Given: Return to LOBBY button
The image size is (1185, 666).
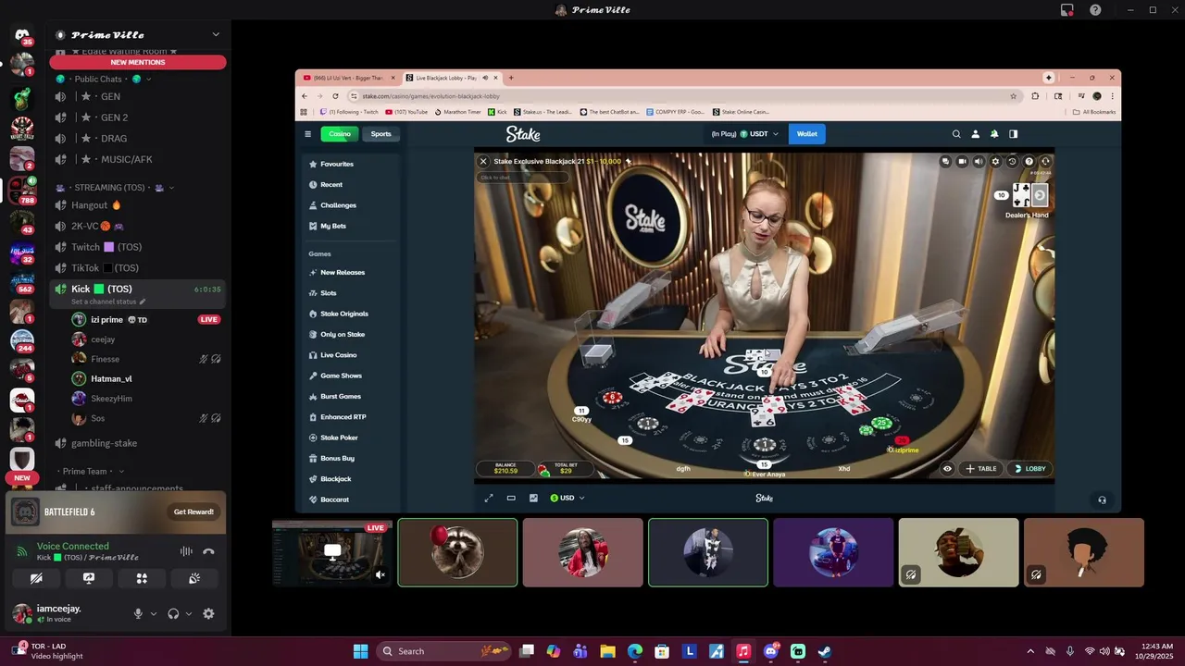Looking at the screenshot, I should tap(1029, 469).
